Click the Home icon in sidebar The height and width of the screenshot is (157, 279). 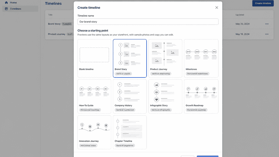pos(6,2)
